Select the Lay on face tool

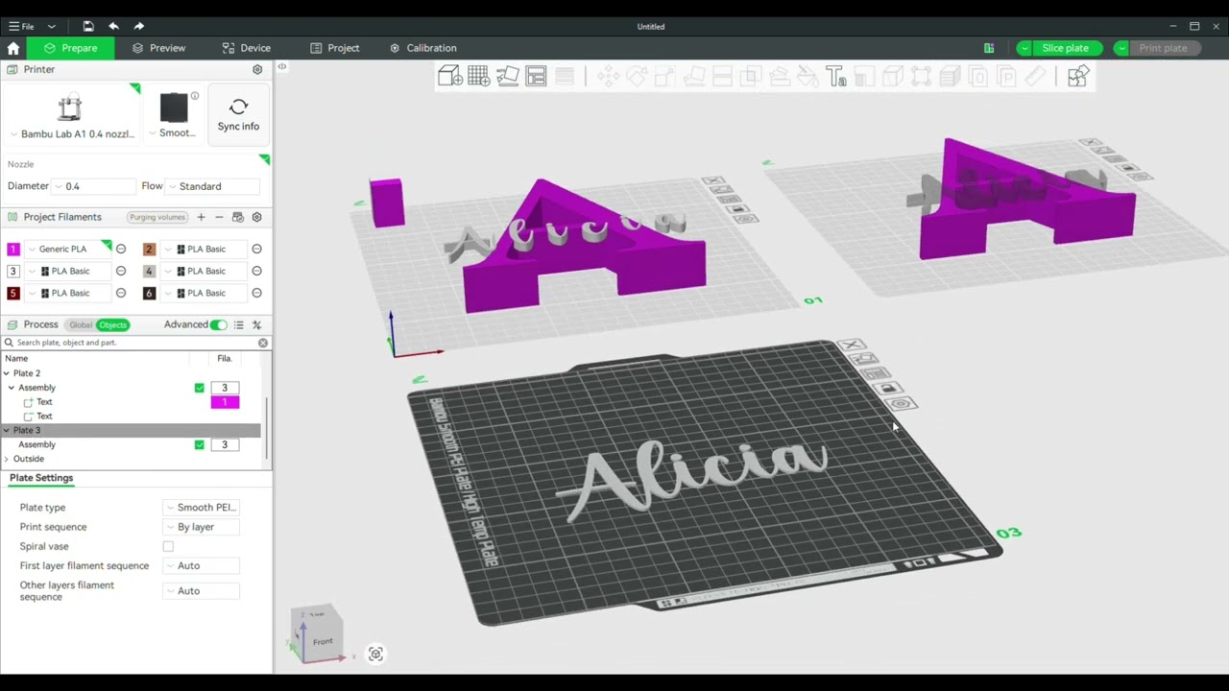click(x=694, y=77)
